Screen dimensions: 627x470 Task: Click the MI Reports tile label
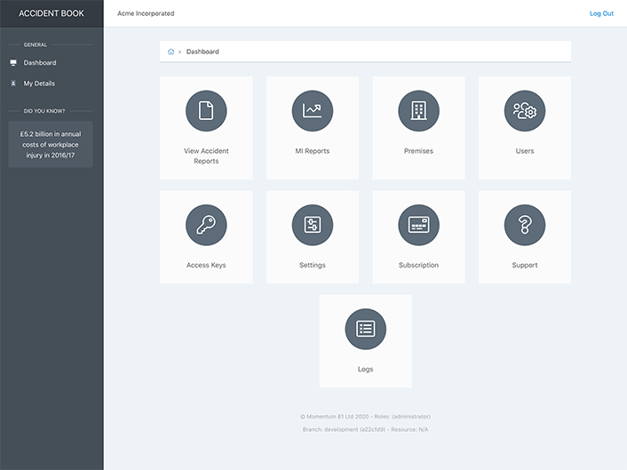pyautogui.click(x=312, y=151)
